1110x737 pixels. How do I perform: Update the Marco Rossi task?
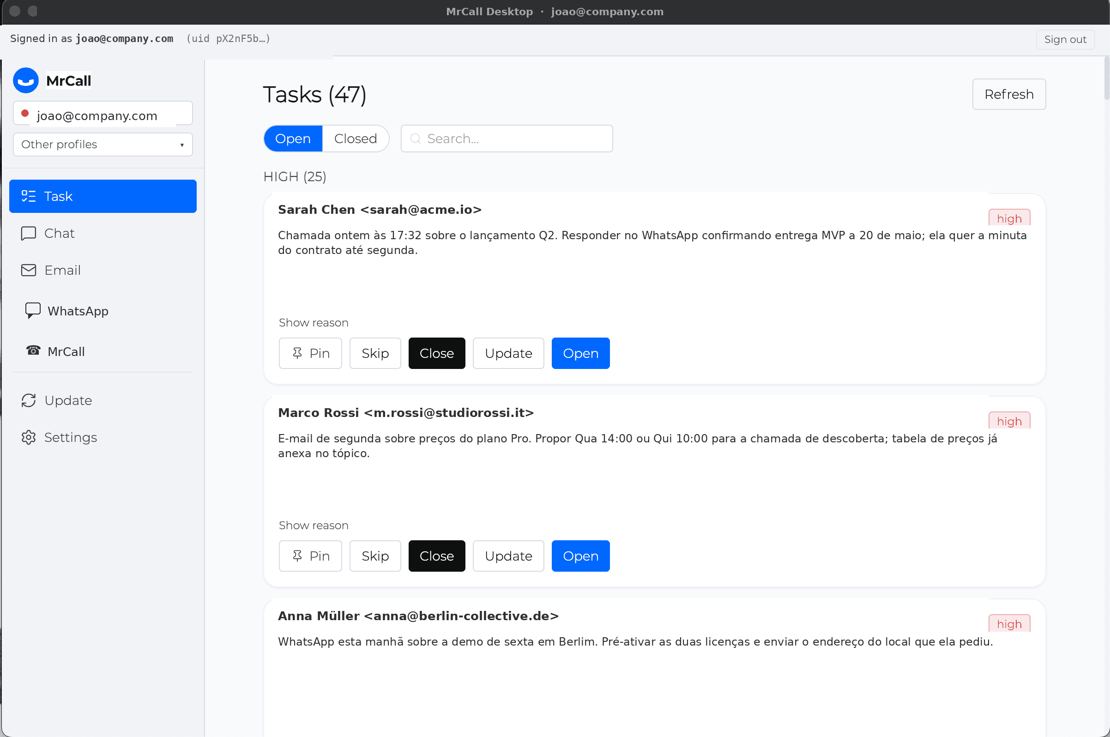pos(508,556)
